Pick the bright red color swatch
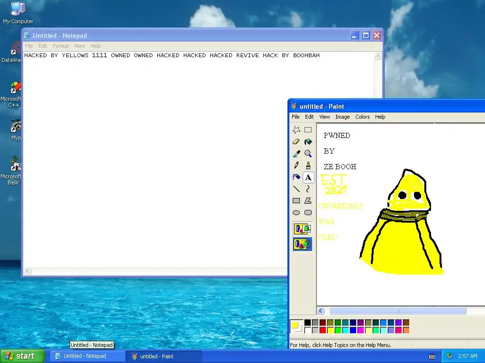Image resolution: width=485 pixels, height=363 pixels. [323, 330]
